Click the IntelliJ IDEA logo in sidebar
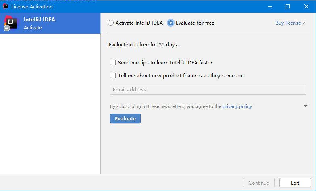This screenshot has height=191, width=316. (11, 23)
